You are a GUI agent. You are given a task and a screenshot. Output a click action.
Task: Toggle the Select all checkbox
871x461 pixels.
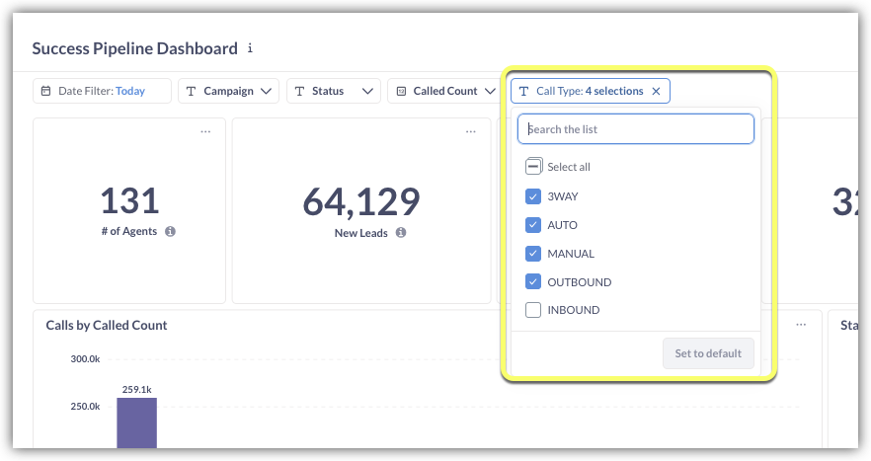point(533,167)
